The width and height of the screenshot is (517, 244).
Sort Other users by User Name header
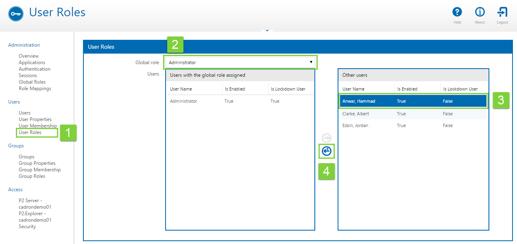(353, 89)
